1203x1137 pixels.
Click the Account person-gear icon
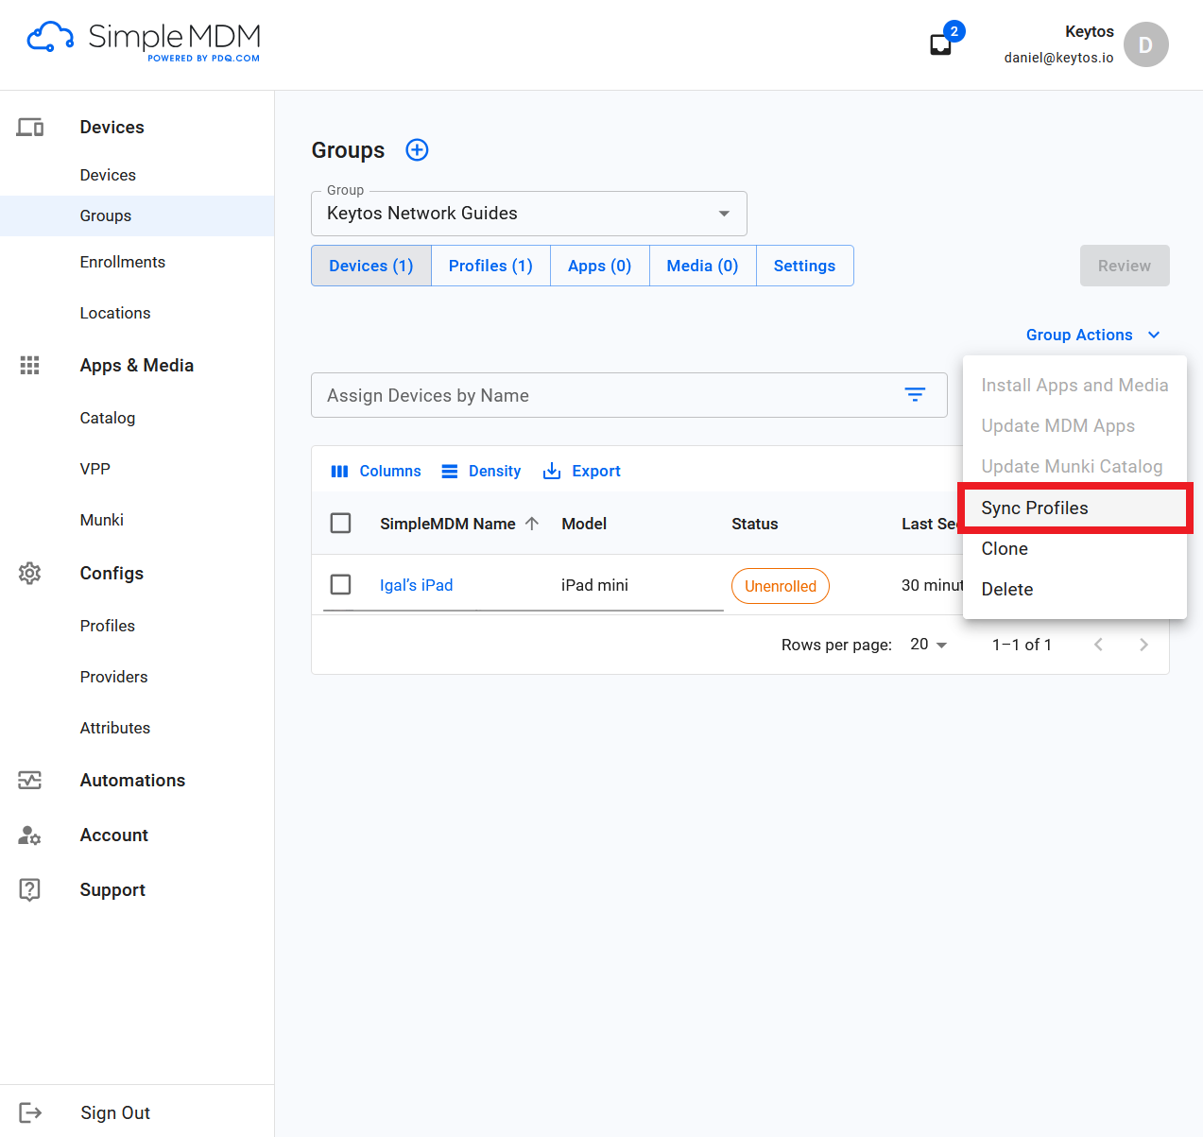point(30,836)
